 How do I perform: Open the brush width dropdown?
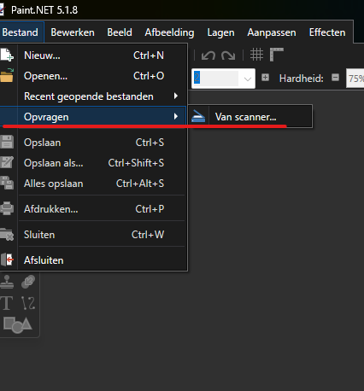coord(248,79)
